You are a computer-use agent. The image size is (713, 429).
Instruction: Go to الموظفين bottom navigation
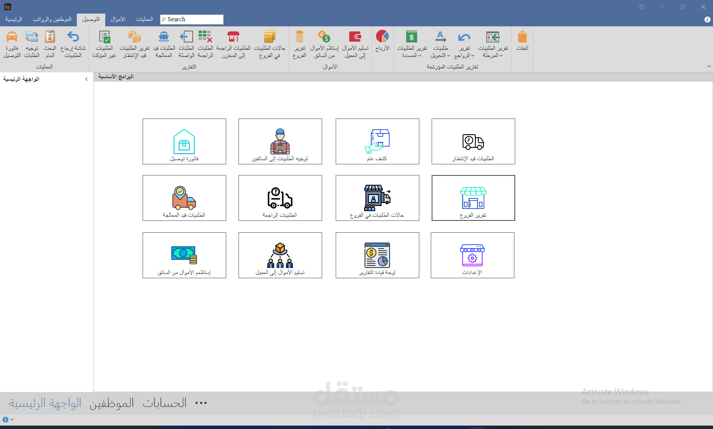[112, 403]
